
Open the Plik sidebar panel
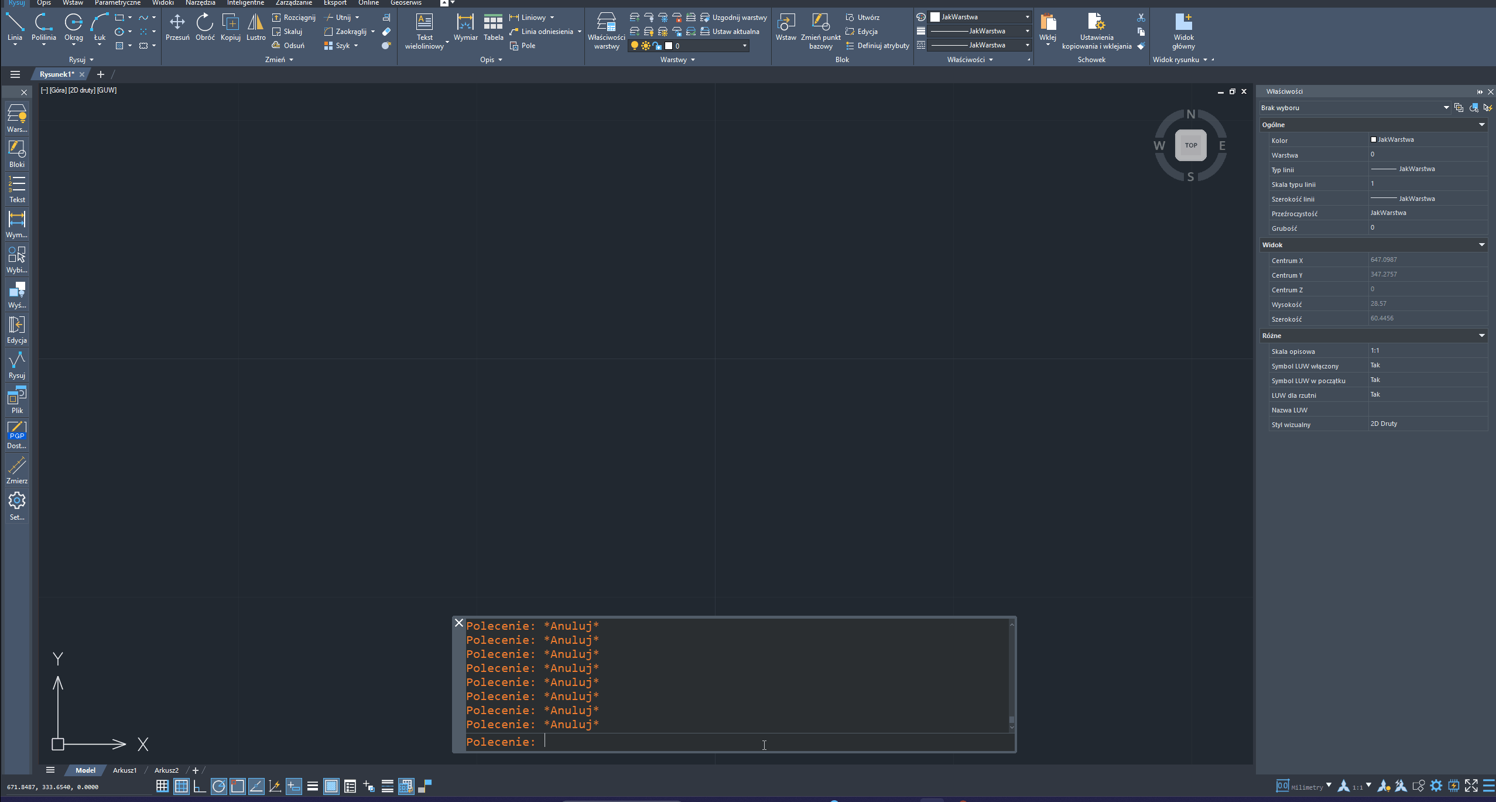point(17,399)
